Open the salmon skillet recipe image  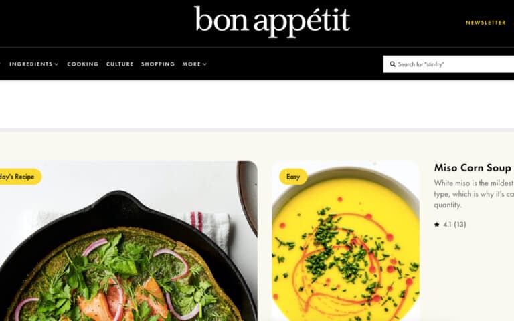coord(128,241)
